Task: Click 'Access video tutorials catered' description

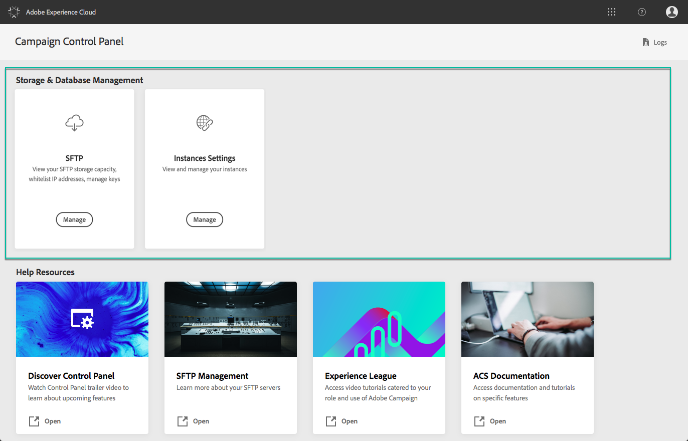Action: click(x=378, y=393)
